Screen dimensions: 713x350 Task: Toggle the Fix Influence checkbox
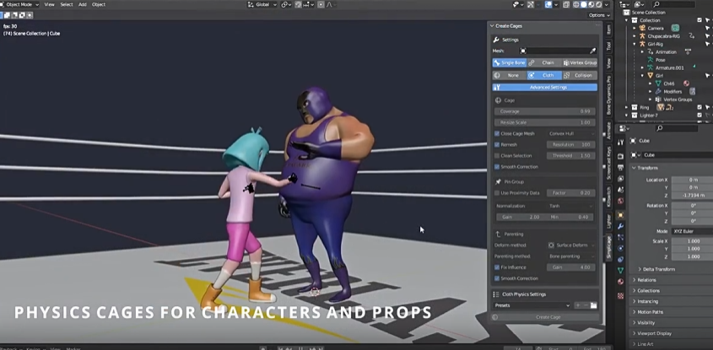pyautogui.click(x=496, y=267)
